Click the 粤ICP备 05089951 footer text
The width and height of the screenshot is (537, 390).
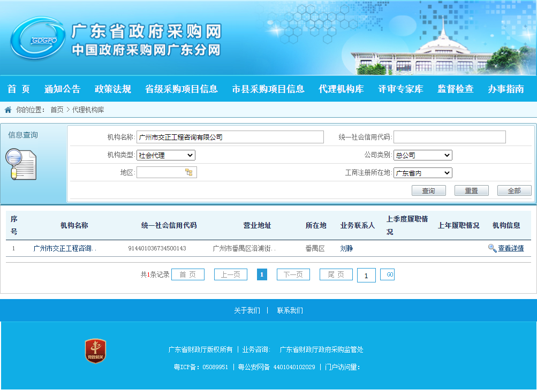click(x=201, y=367)
